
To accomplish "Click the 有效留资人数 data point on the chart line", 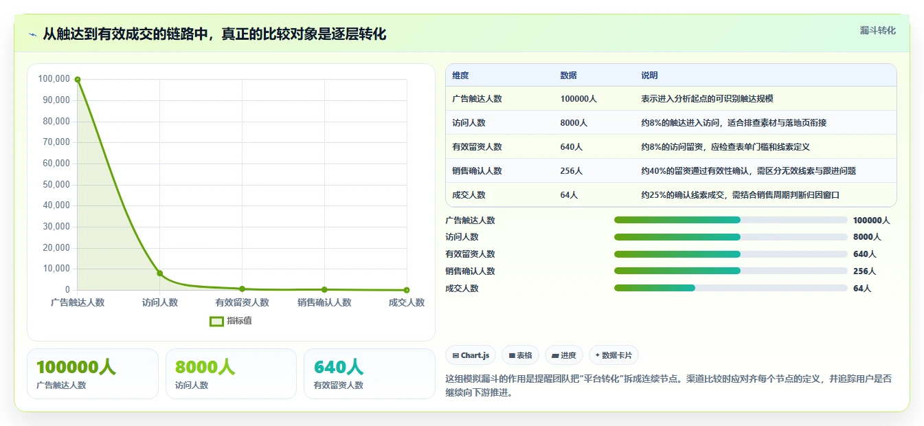I will 242,289.
